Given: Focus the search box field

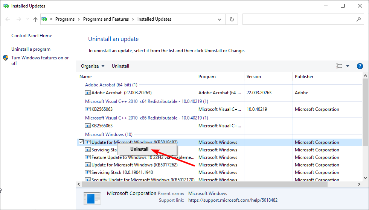Looking at the screenshot, I should (303, 19).
